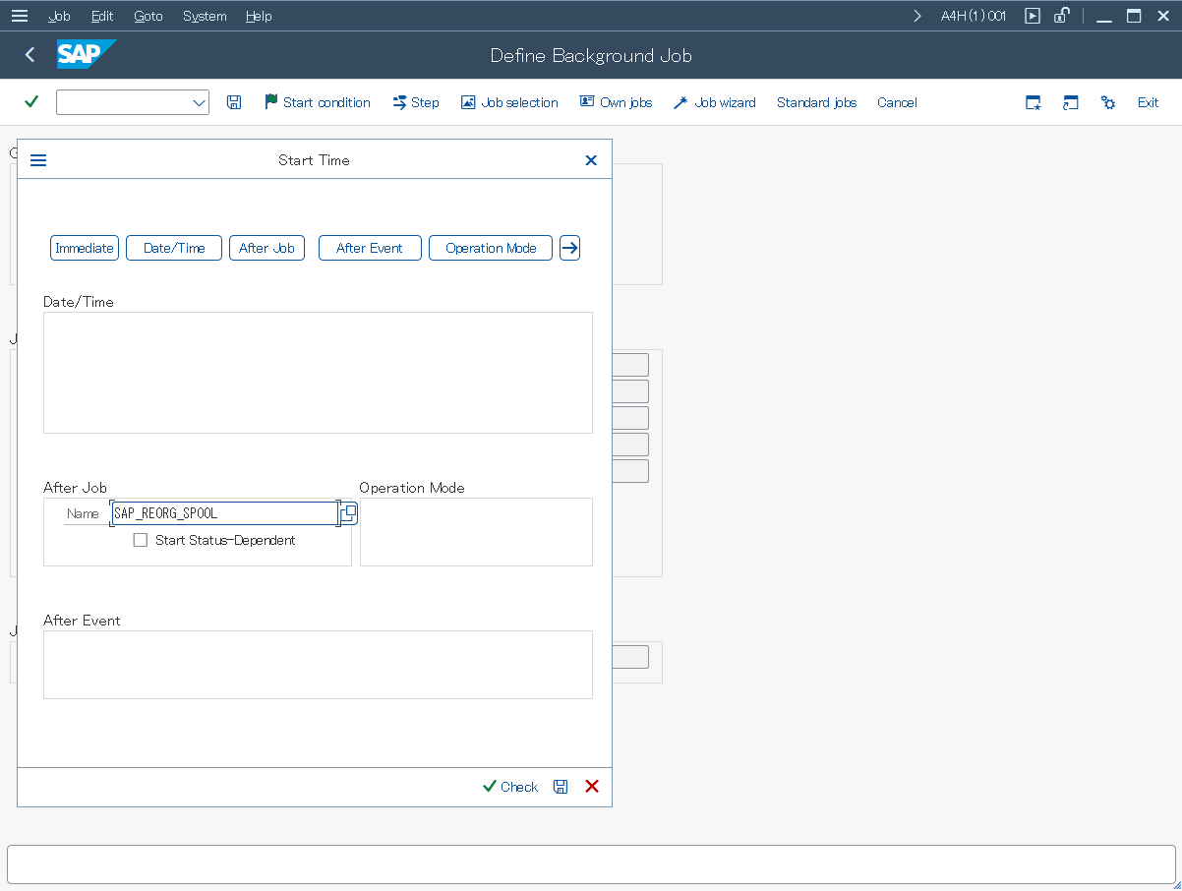The width and height of the screenshot is (1182, 891).
Task: Select the After Event button
Action: 370,248
